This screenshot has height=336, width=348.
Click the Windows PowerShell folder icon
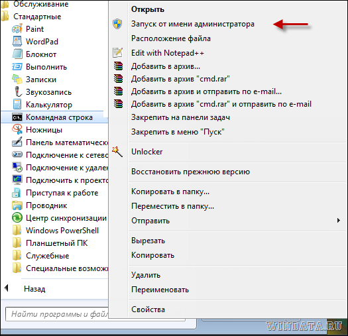tap(17, 231)
